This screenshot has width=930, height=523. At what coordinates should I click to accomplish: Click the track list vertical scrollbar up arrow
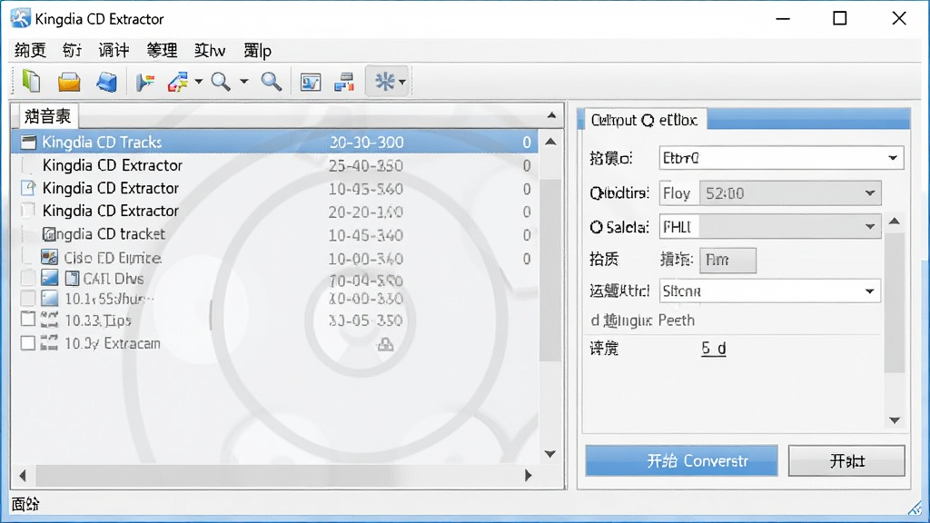pos(550,142)
